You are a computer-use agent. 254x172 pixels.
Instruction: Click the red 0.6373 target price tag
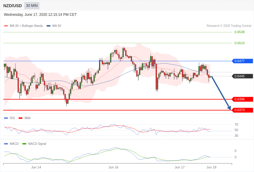pyautogui.click(x=243, y=110)
